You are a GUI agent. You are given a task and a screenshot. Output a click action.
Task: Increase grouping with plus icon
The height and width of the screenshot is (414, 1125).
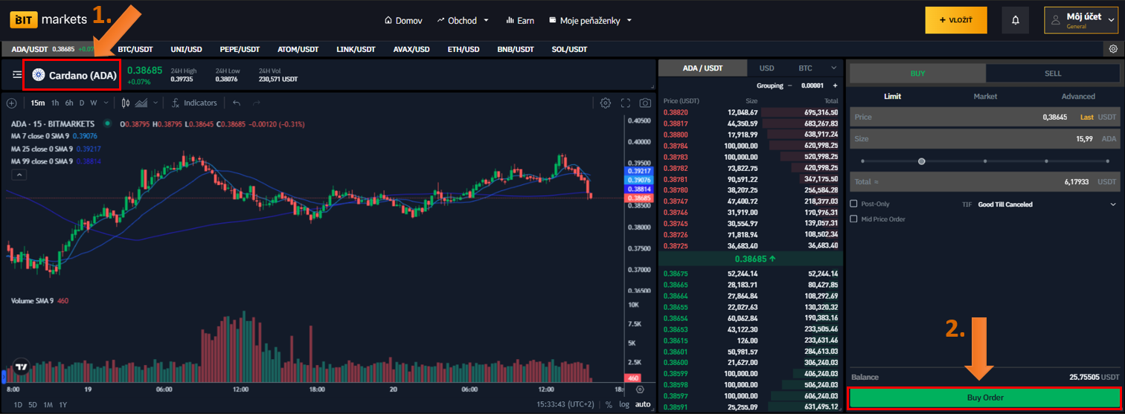tap(836, 85)
